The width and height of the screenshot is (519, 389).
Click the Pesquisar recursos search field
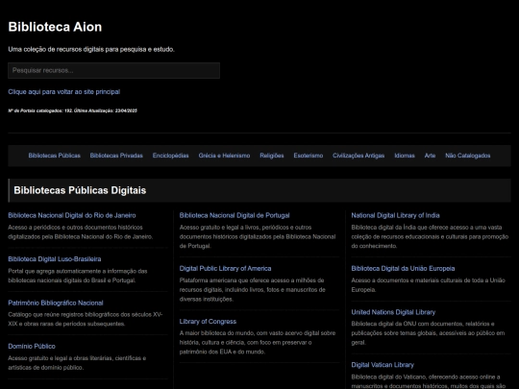(x=113, y=70)
